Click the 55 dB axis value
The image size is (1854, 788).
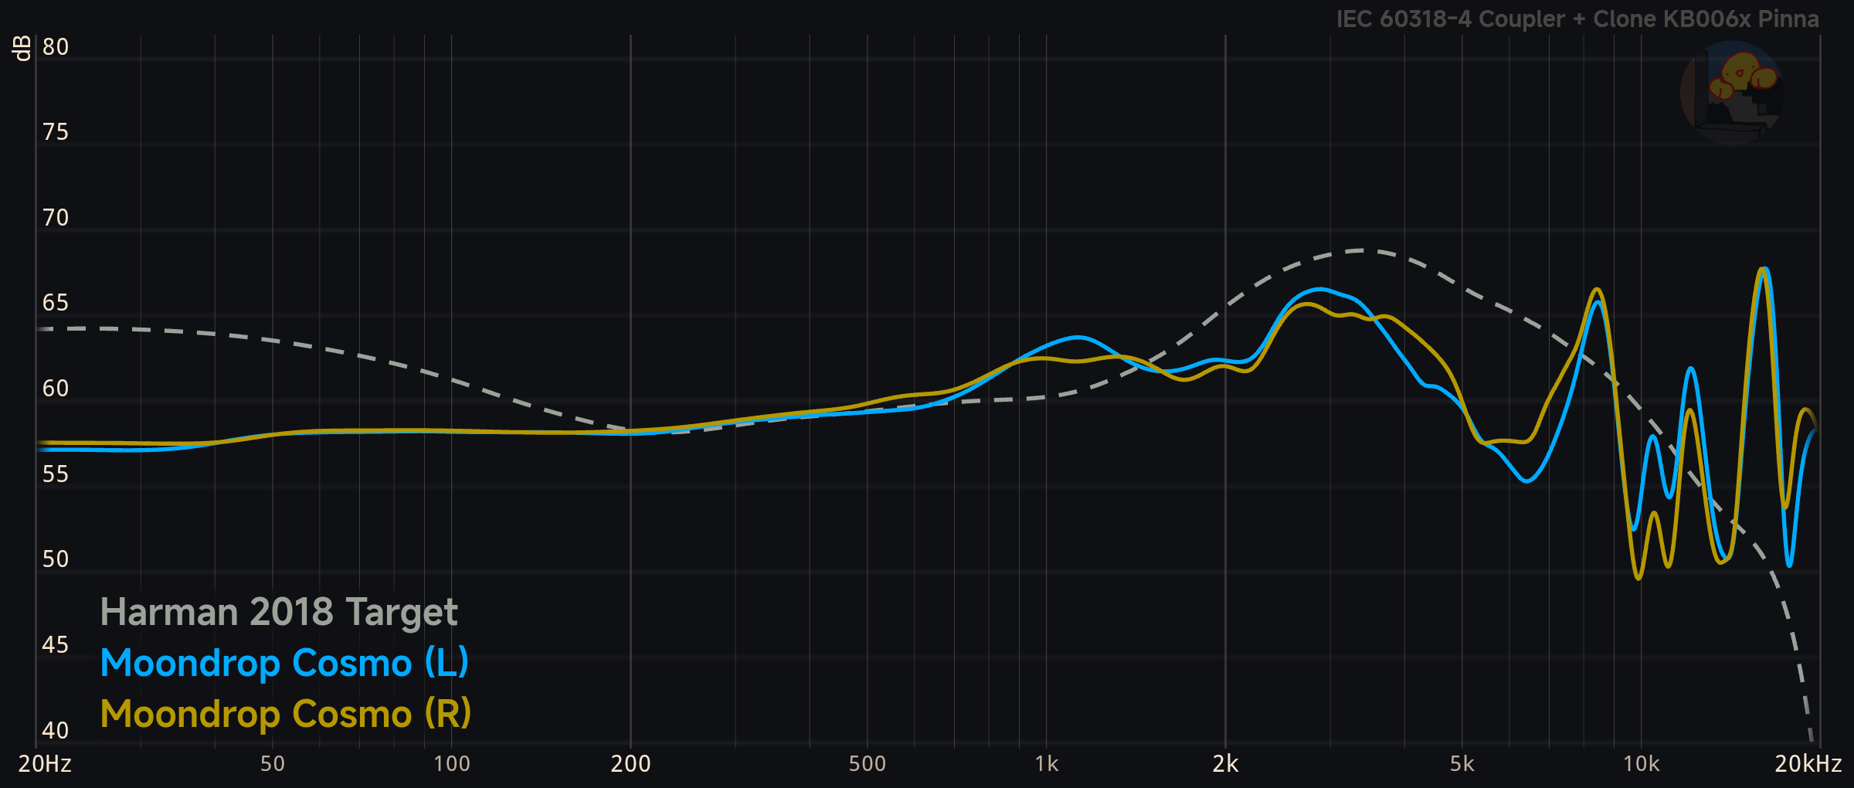[x=56, y=474]
